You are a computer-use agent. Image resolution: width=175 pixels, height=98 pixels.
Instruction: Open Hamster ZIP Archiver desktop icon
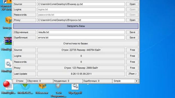(x=7, y=5)
